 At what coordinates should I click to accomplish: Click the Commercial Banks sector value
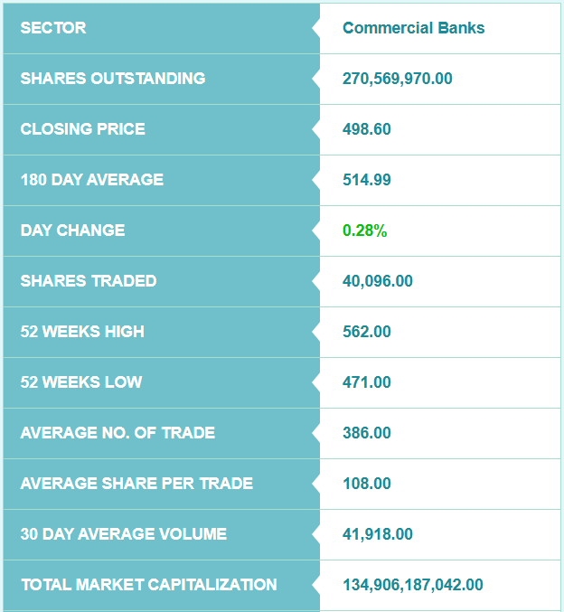point(413,28)
